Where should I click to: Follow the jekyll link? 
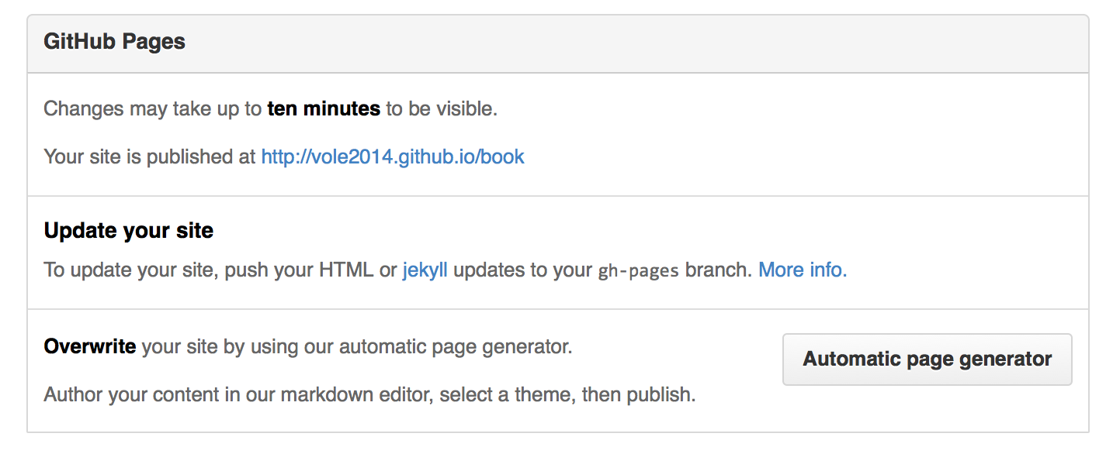pos(425,270)
